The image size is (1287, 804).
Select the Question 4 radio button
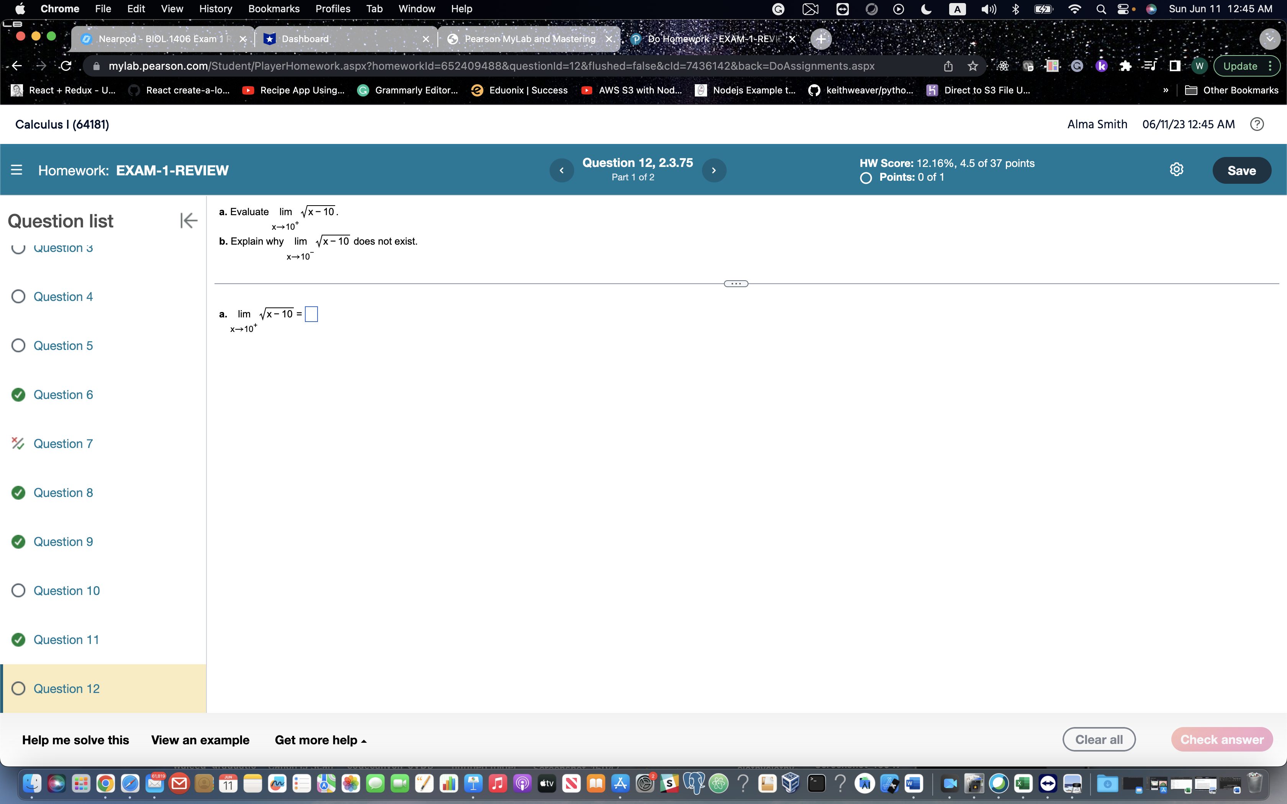point(18,296)
